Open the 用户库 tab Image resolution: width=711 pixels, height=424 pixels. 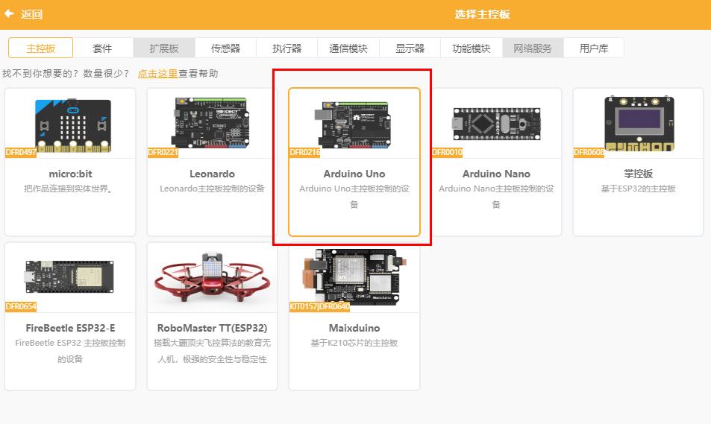(594, 48)
